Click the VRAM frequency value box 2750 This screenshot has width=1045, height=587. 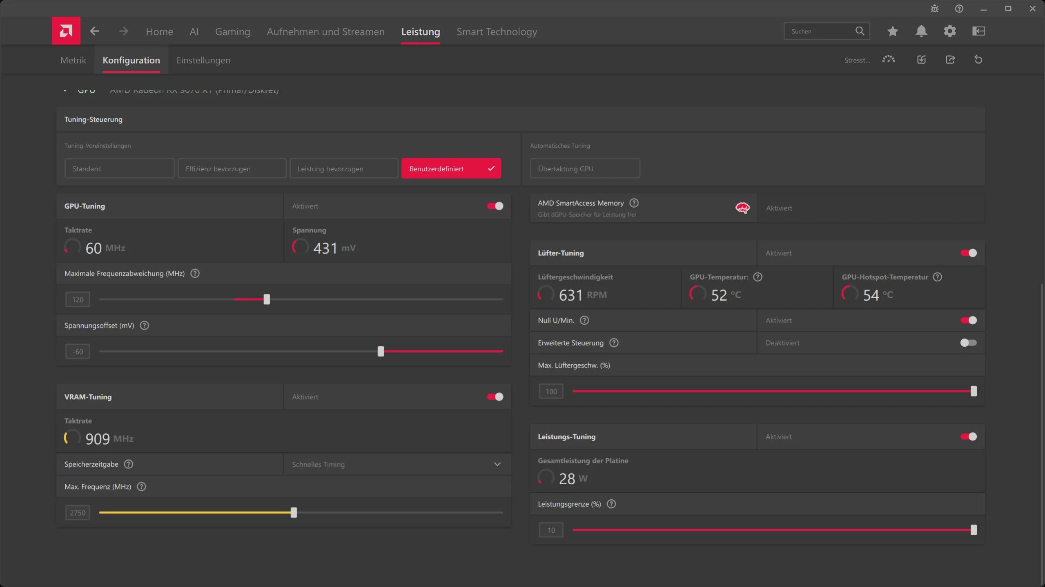coord(78,512)
